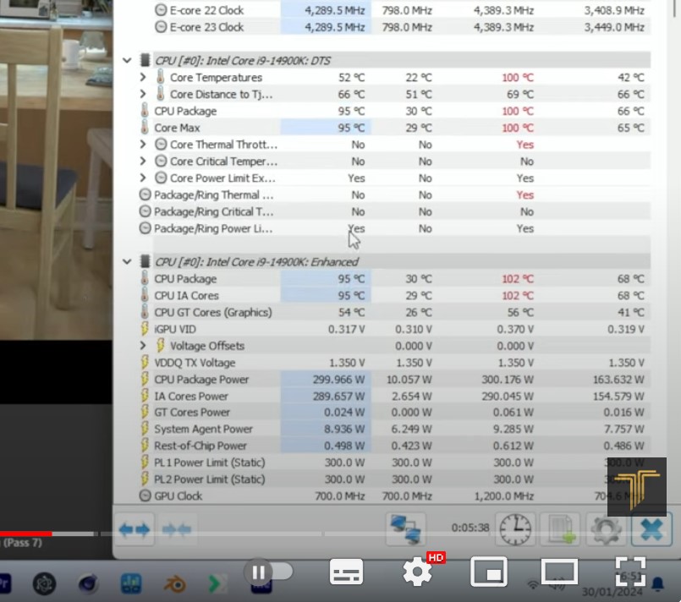Select the Core Max sensor row
Image resolution: width=681 pixels, height=602 pixels.
[x=394, y=128]
